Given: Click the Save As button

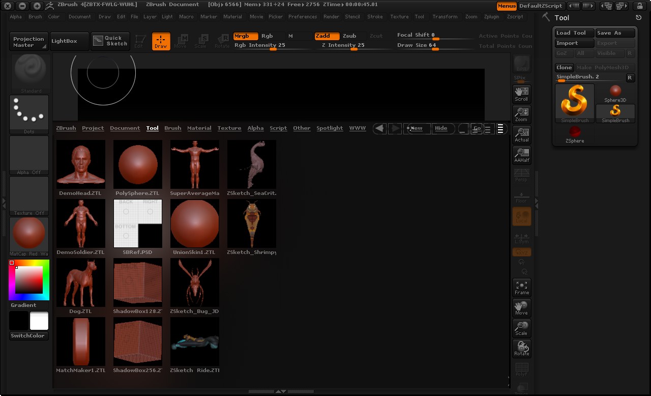Looking at the screenshot, I should point(615,33).
